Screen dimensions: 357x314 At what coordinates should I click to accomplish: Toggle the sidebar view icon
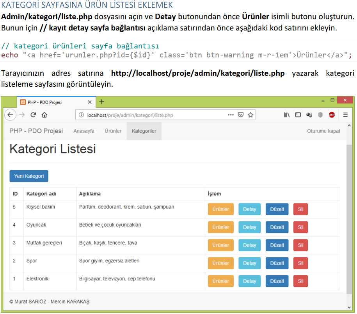298,115
